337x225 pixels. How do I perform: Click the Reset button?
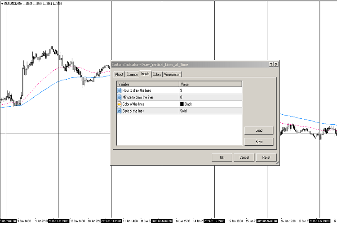[x=266, y=157]
